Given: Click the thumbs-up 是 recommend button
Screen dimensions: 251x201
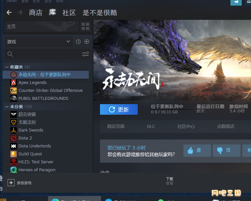Looking at the screenshot, I should 197,150.
